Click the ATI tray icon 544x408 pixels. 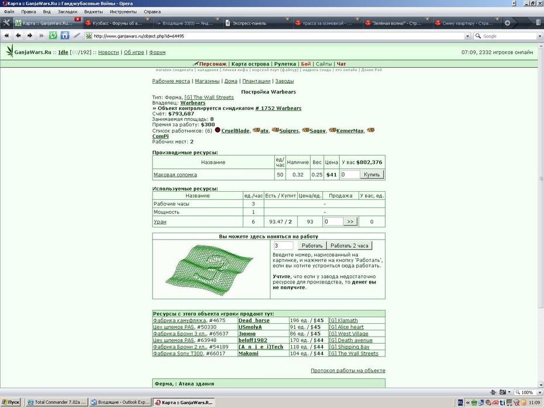(x=495, y=403)
